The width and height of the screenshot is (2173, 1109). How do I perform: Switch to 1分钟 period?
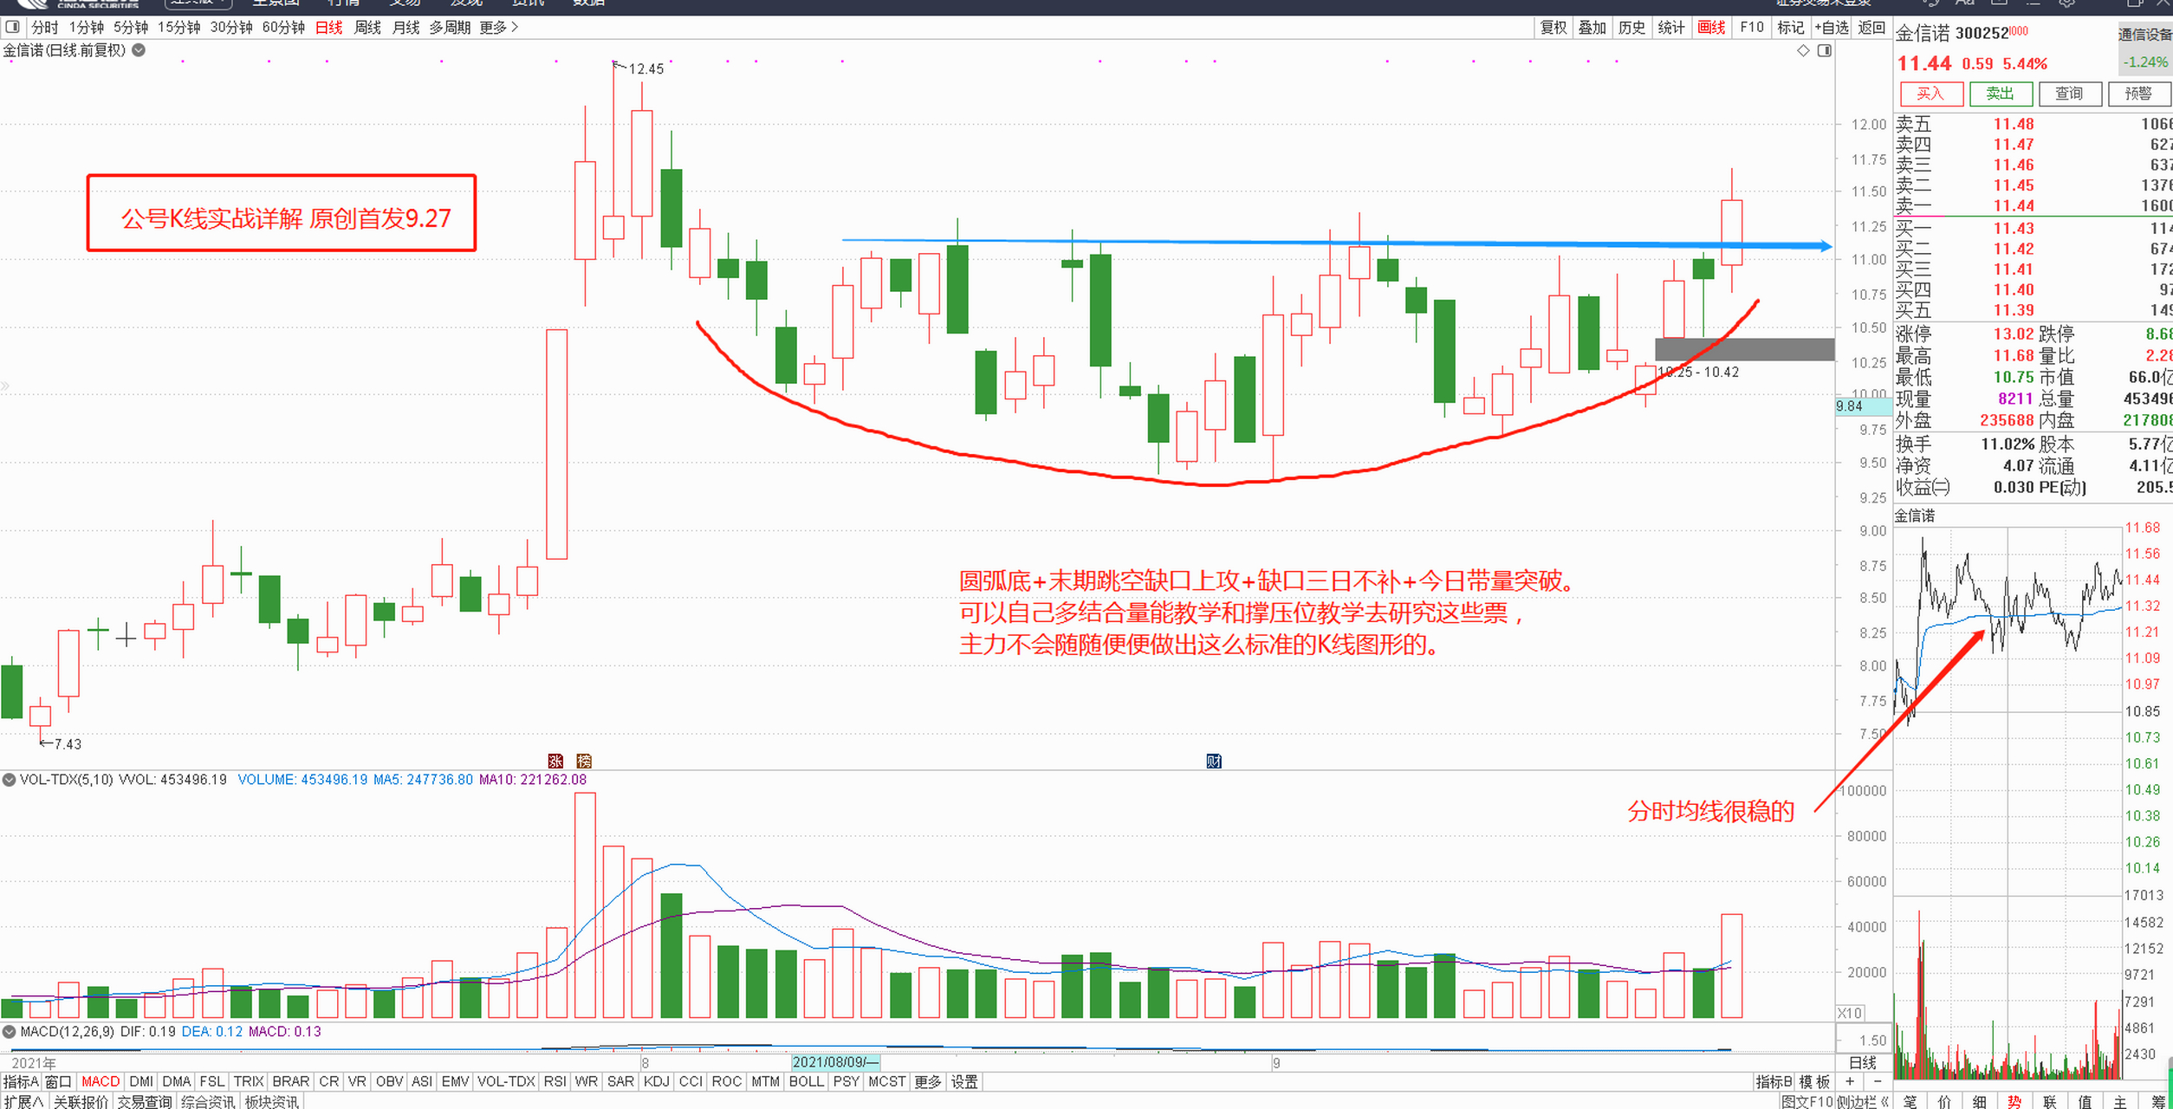87,27
